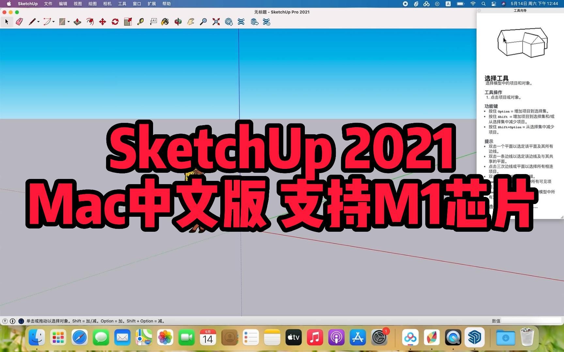Click the date and time clock
564x352 pixels.
[x=534, y=4]
